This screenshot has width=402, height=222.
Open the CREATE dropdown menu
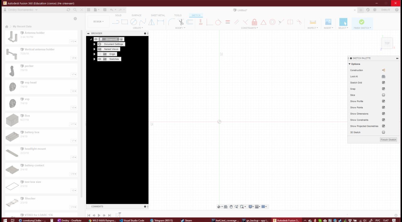click(x=138, y=28)
